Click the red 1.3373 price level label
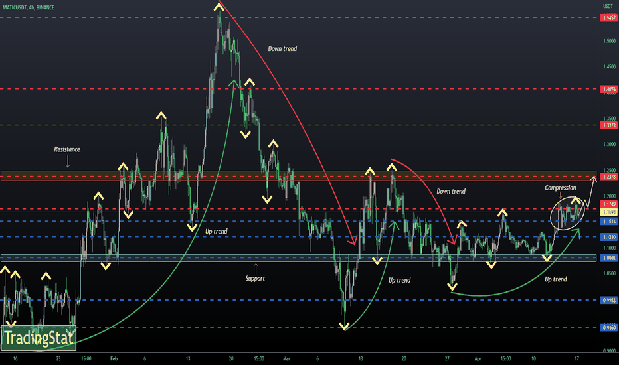 [x=608, y=125]
